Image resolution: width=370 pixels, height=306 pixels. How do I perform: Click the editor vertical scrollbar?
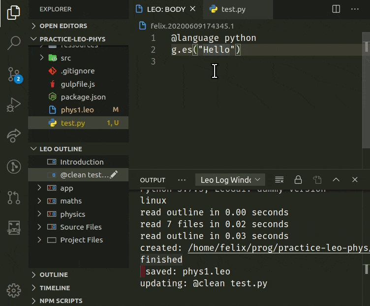(x=366, y=91)
